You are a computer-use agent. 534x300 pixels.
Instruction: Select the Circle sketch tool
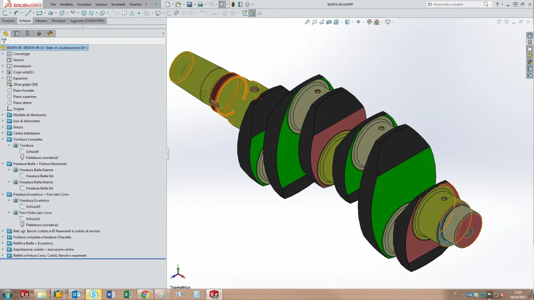61,13
